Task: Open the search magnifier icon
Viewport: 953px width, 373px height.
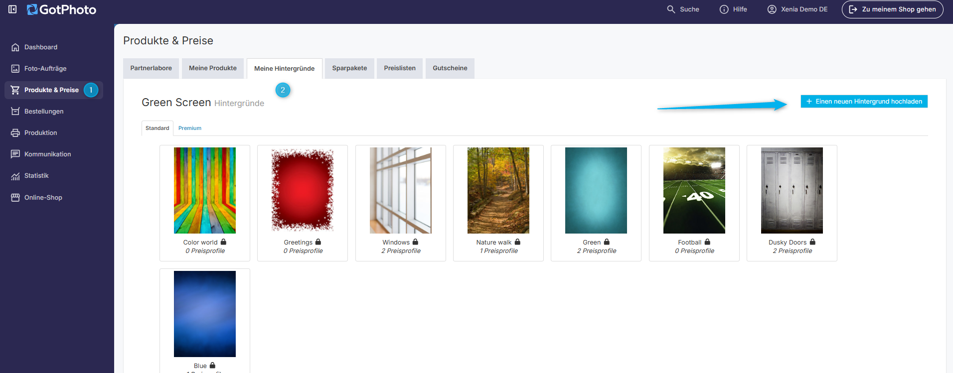Action: point(671,9)
